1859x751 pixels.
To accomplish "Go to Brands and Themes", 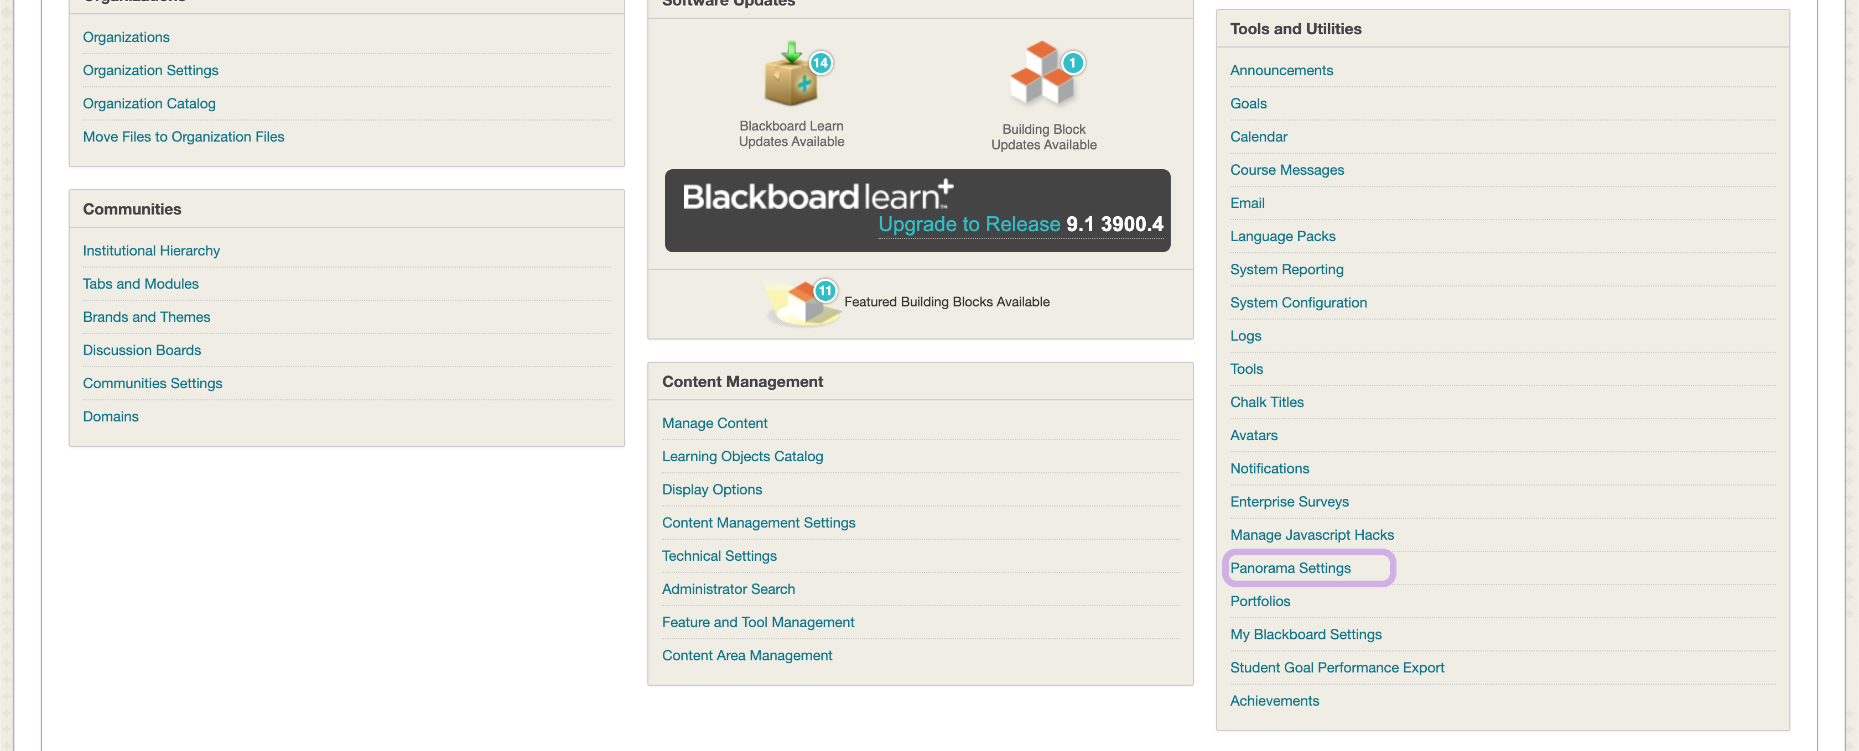I will tap(146, 317).
